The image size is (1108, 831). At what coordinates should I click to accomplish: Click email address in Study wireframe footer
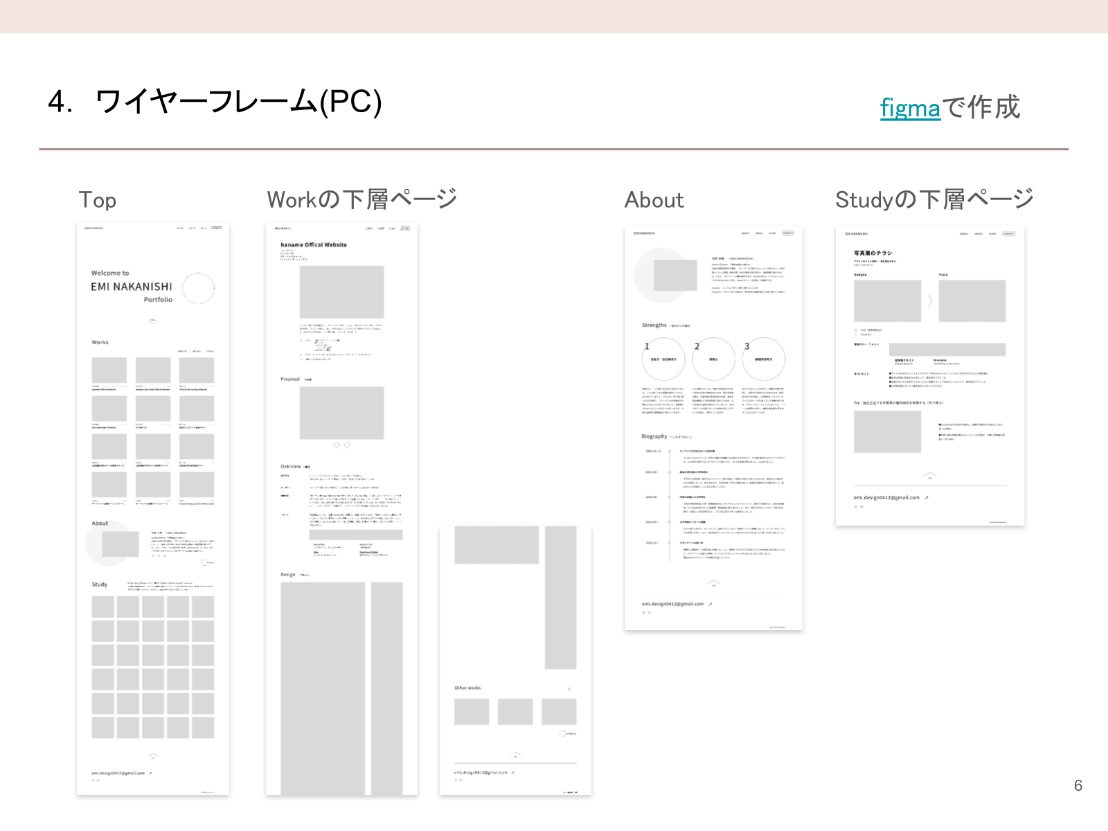(886, 498)
